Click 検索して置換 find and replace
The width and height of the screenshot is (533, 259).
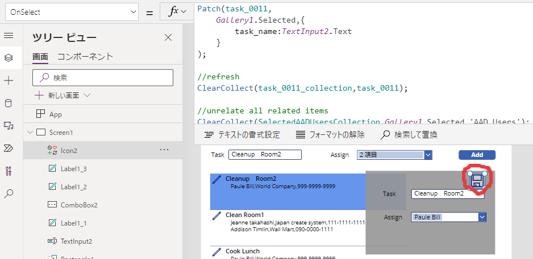pyautogui.click(x=409, y=135)
